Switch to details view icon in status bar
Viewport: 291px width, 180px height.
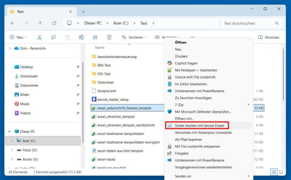pos(274,172)
